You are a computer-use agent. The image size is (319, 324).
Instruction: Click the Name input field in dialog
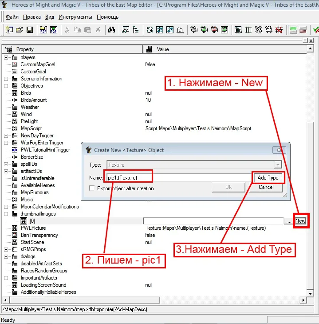point(179,178)
